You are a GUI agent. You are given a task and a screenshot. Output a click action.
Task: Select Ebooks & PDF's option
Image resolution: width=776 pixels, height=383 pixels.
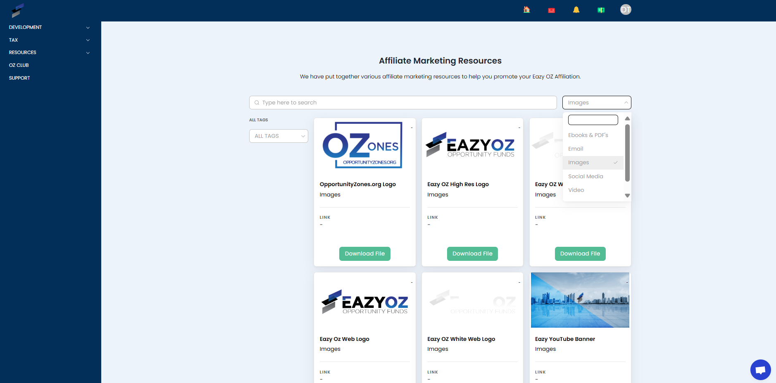[588, 135]
